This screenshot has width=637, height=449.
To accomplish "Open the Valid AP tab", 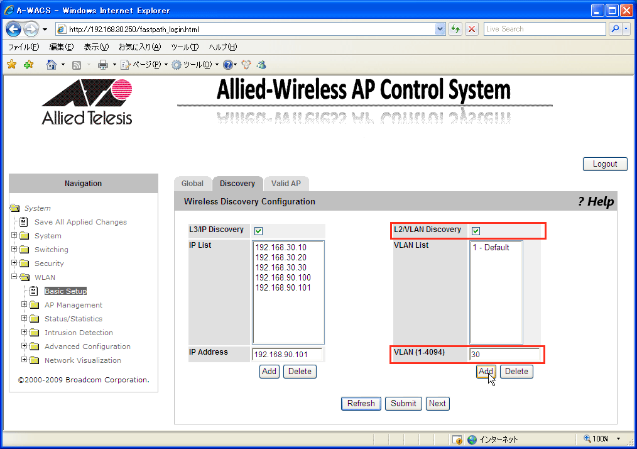I will (286, 184).
